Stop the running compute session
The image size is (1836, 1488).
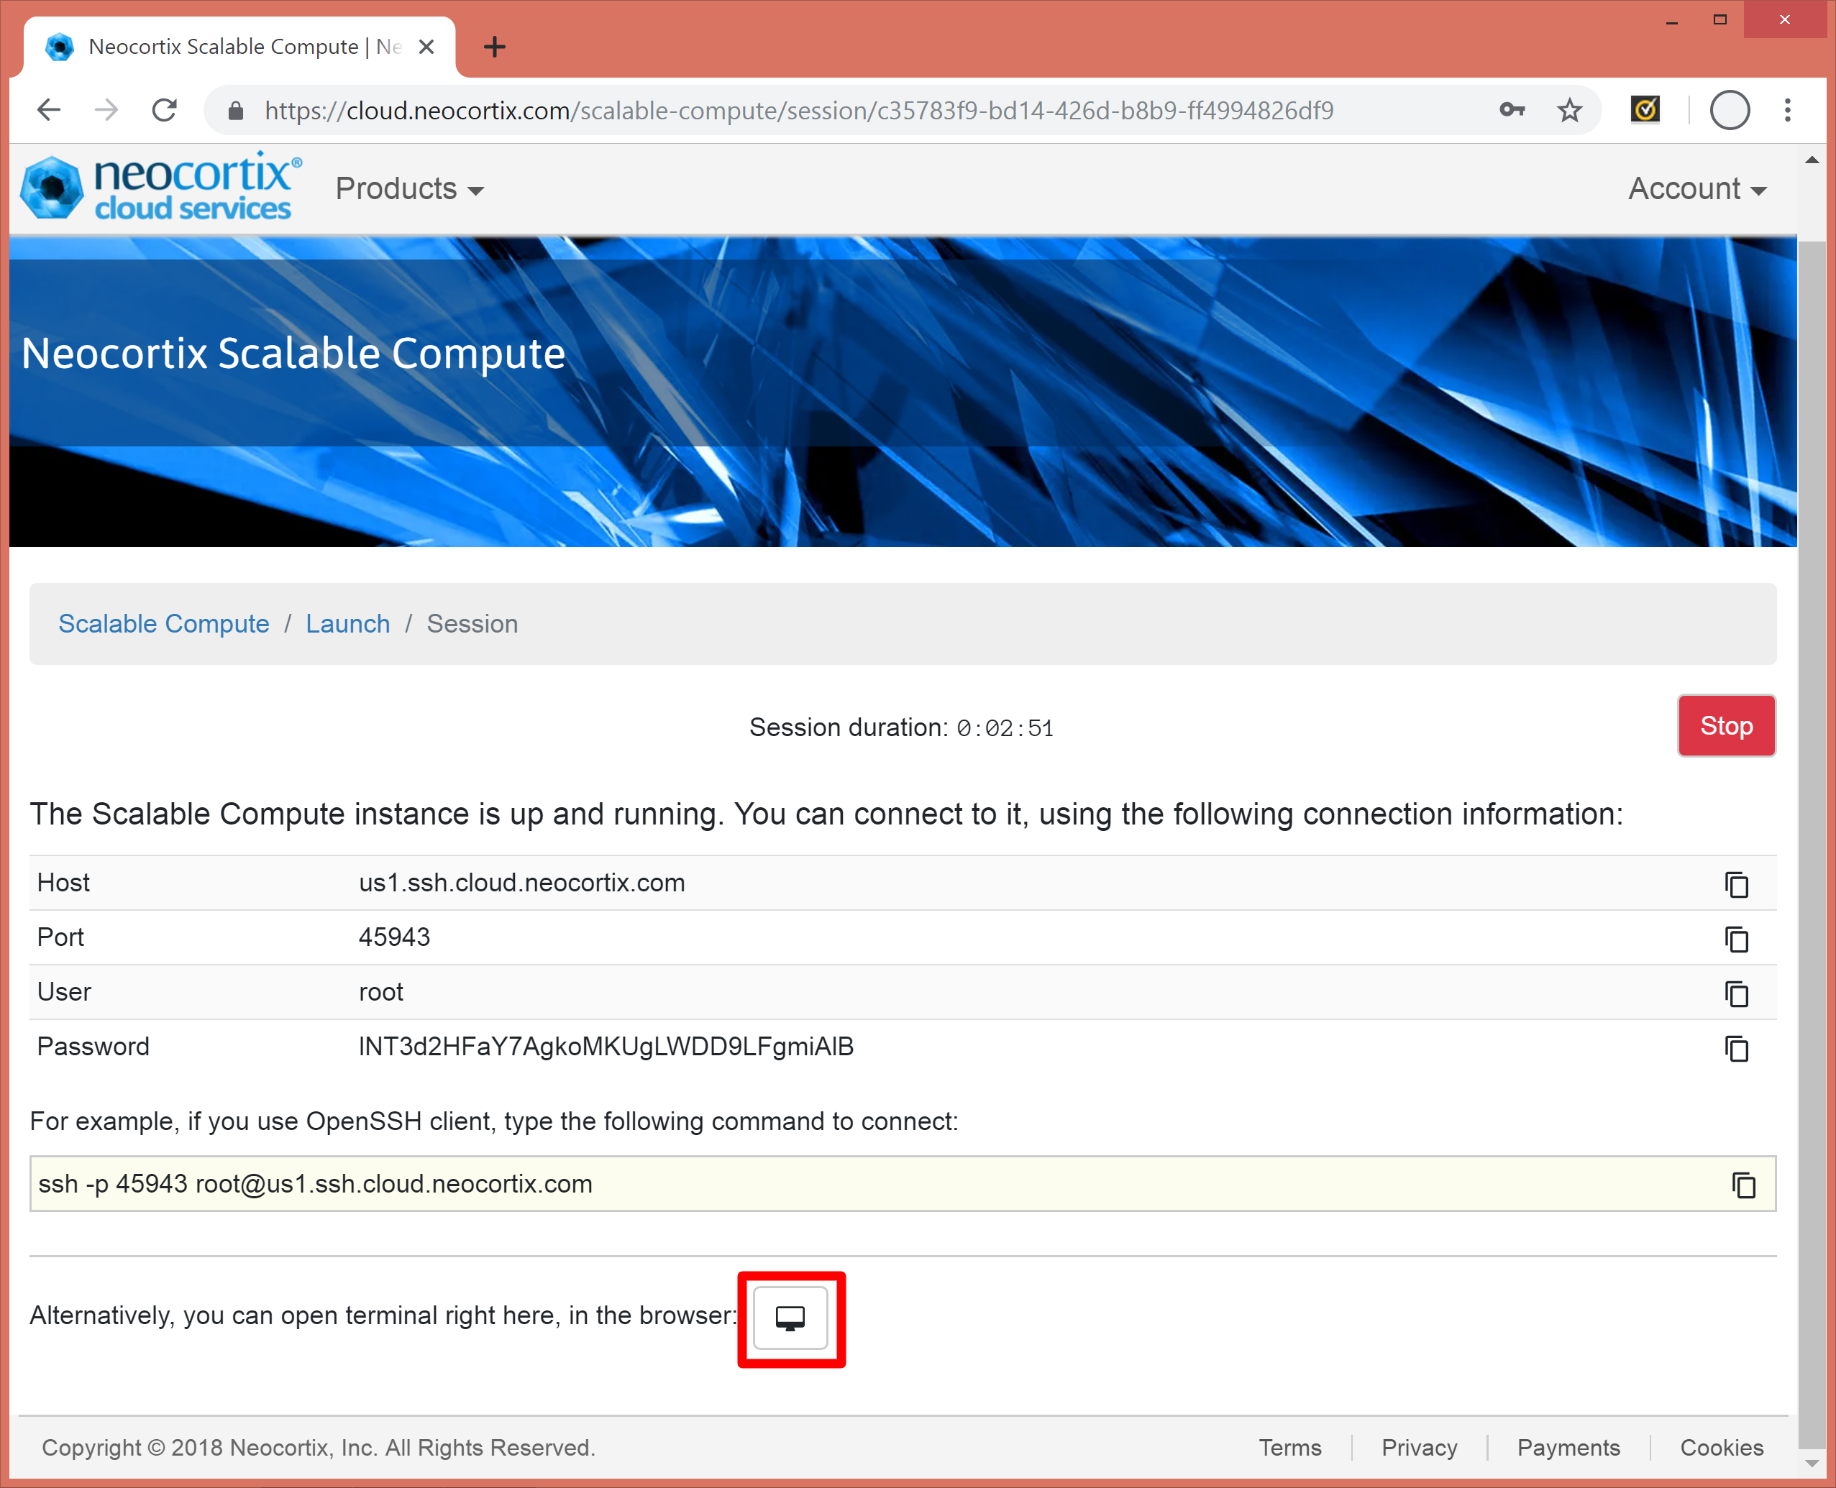(1725, 726)
